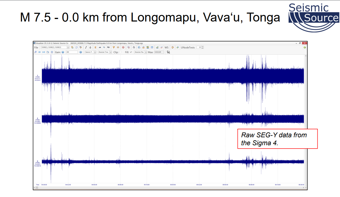
Task: Click the copy icon after the trace dropdown
Action: click(76, 47)
